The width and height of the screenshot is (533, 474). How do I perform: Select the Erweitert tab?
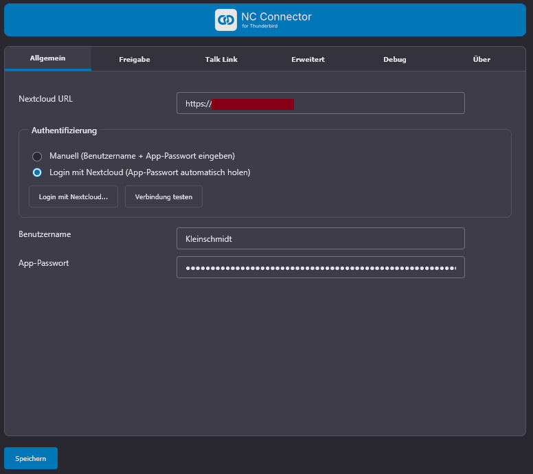coord(308,59)
